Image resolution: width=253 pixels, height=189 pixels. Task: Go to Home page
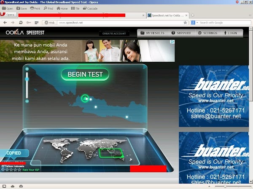coord(62,8)
